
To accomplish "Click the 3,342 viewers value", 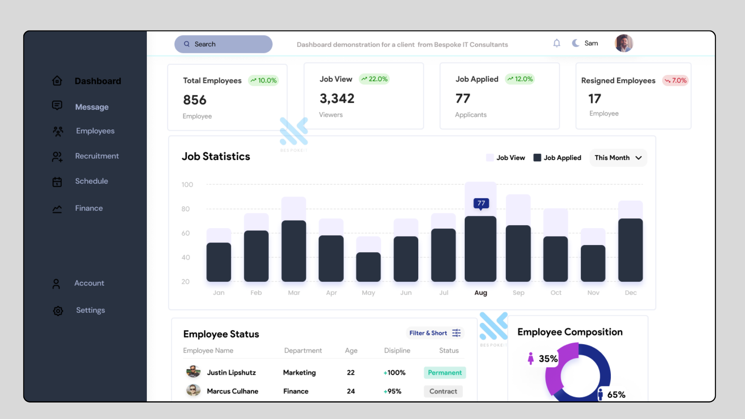I will [337, 99].
